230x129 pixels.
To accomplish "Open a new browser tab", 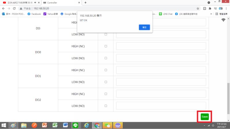I will coord(85,3).
